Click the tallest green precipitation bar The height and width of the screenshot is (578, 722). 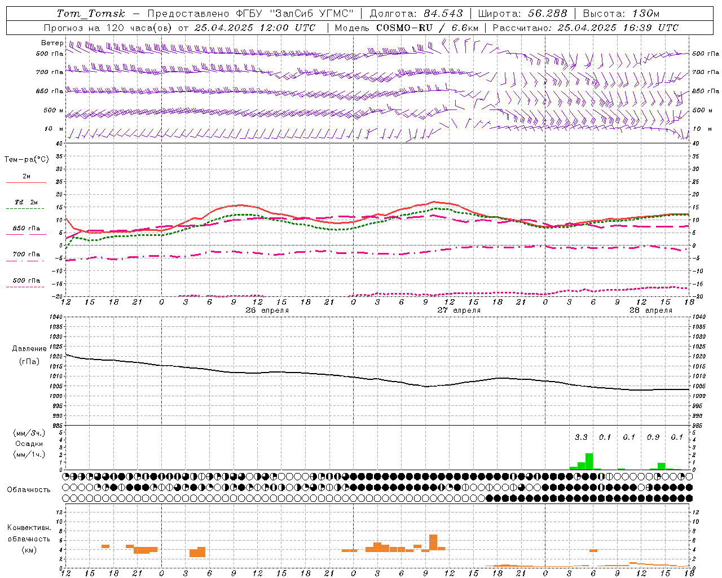pyautogui.click(x=589, y=461)
